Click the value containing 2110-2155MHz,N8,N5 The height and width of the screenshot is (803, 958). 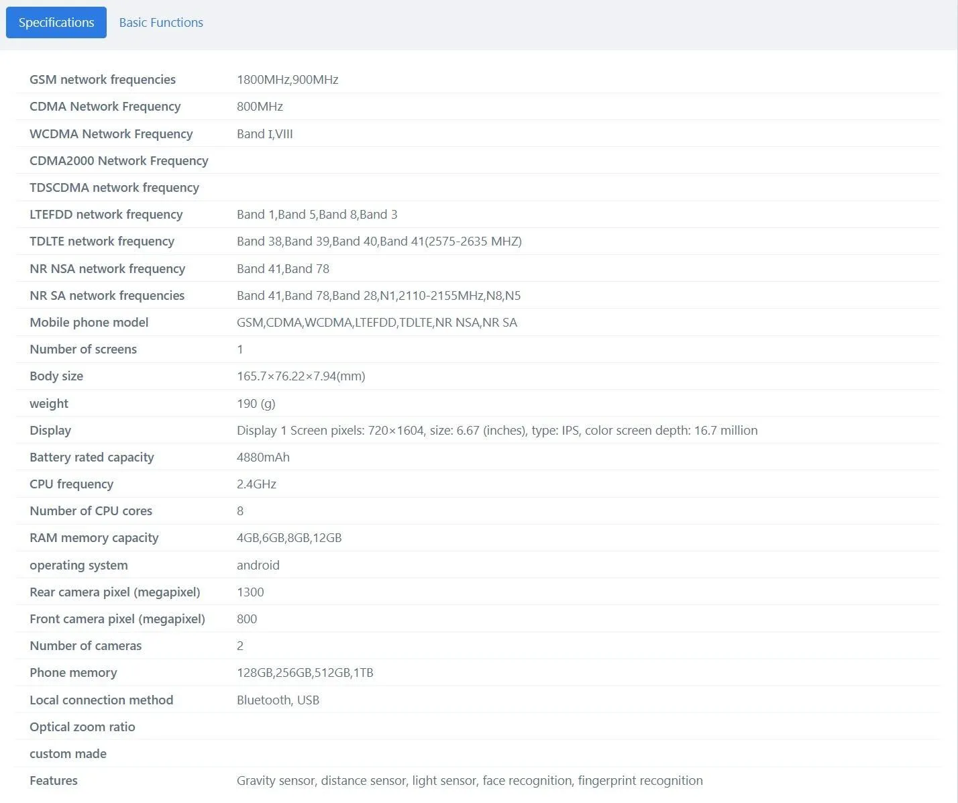[x=378, y=295]
